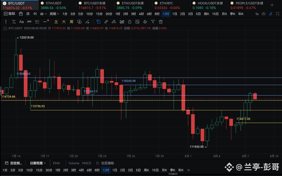Click the 定位到 locate button
Viewport: 282px width, 176px height.
[x=13, y=163]
